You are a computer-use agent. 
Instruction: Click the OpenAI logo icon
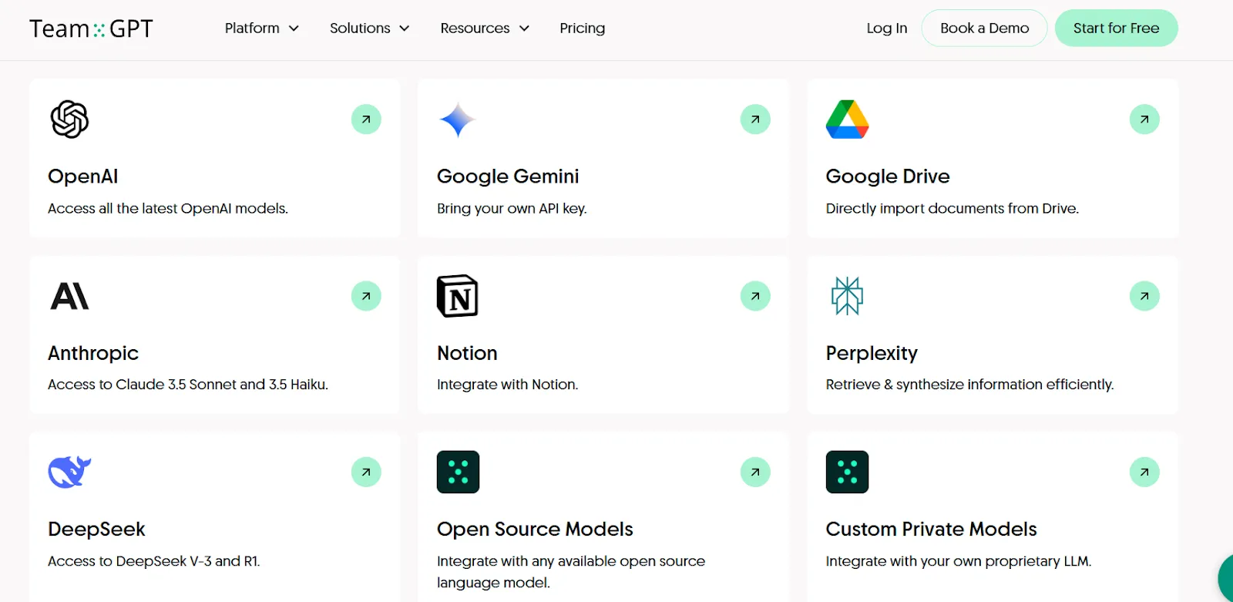(x=69, y=119)
